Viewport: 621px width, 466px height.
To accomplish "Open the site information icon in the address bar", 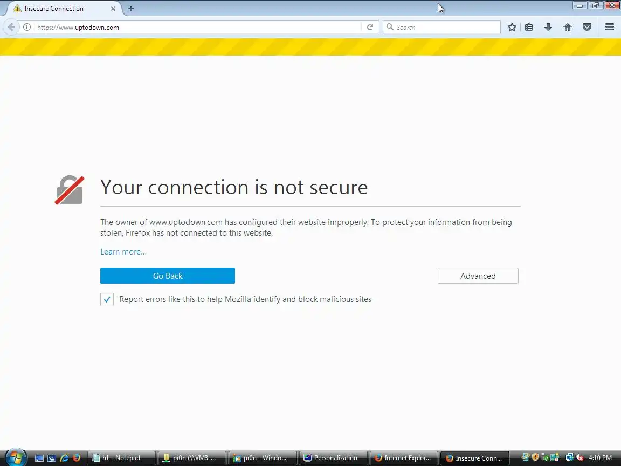I will 27,27.
